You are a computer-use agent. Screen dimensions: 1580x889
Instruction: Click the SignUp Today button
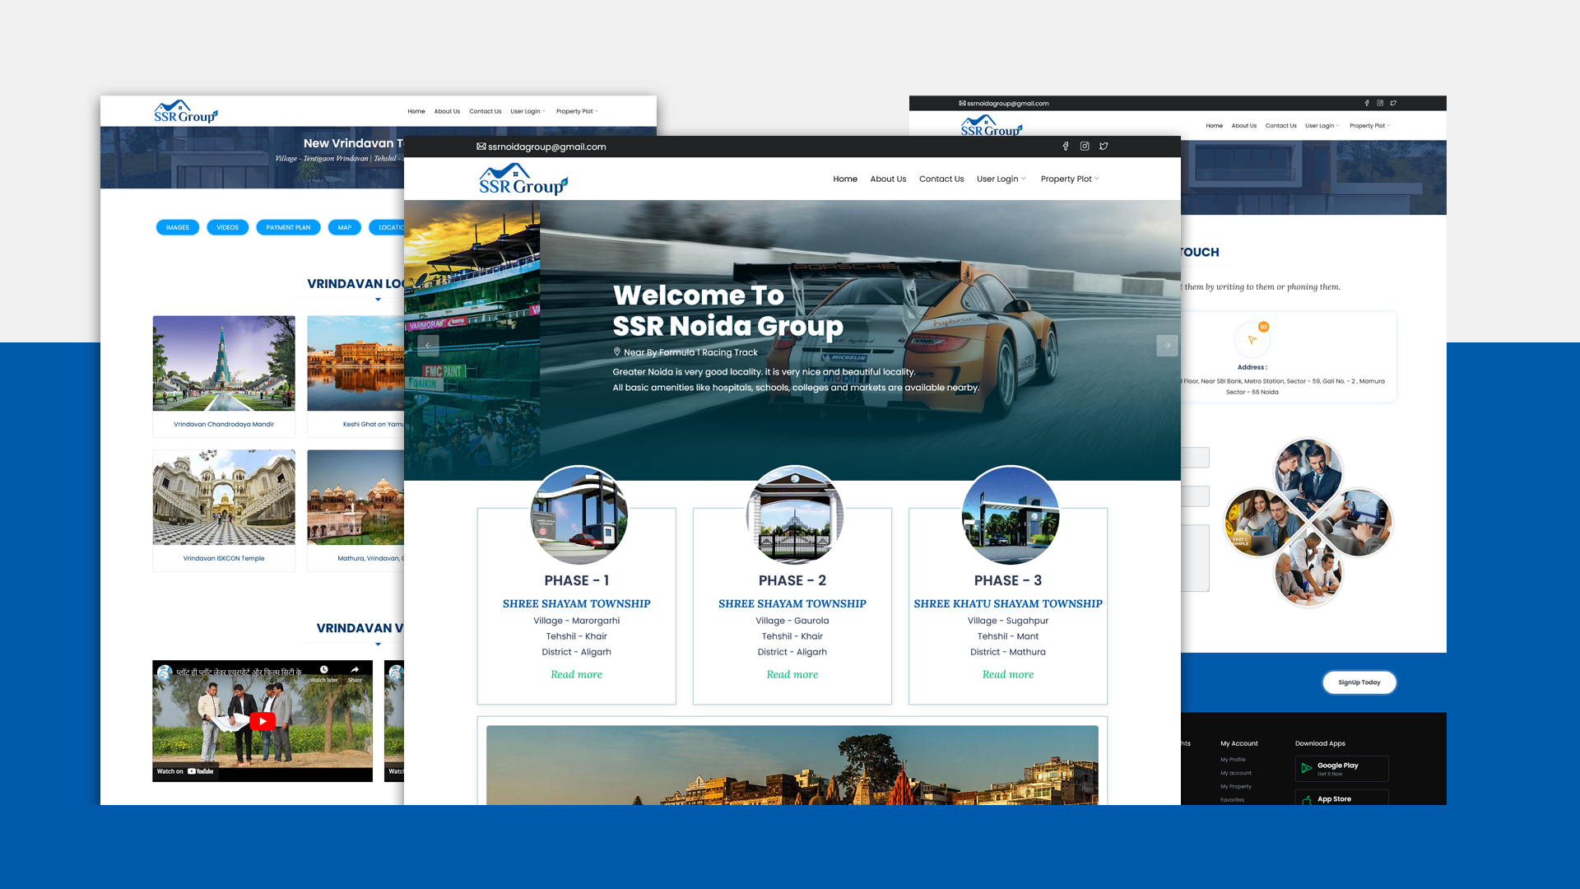[x=1359, y=682]
